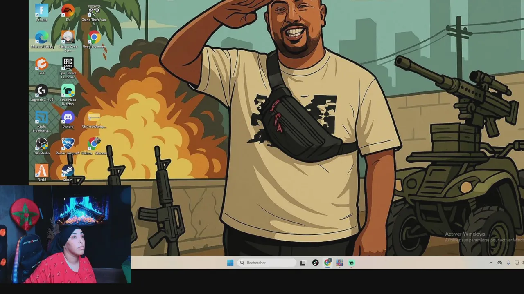Launch Epic Games Launcher shortcut
The width and height of the screenshot is (524, 294).
click(68, 67)
